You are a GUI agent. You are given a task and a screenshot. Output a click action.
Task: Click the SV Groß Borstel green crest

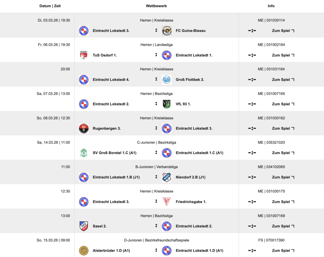point(84,153)
